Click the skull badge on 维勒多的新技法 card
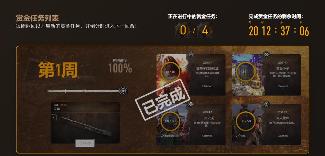The image size is (325, 156). point(191,54)
